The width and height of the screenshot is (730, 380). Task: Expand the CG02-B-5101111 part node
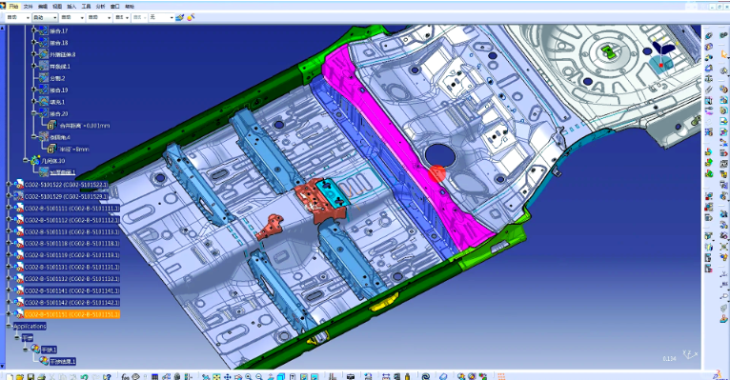click(9, 208)
